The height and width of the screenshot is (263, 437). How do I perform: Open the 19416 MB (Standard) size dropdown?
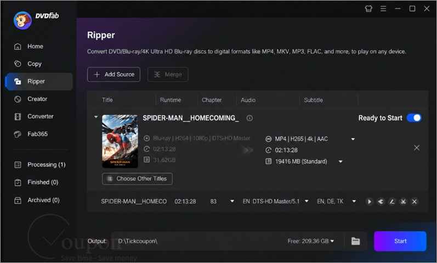tap(340, 162)
